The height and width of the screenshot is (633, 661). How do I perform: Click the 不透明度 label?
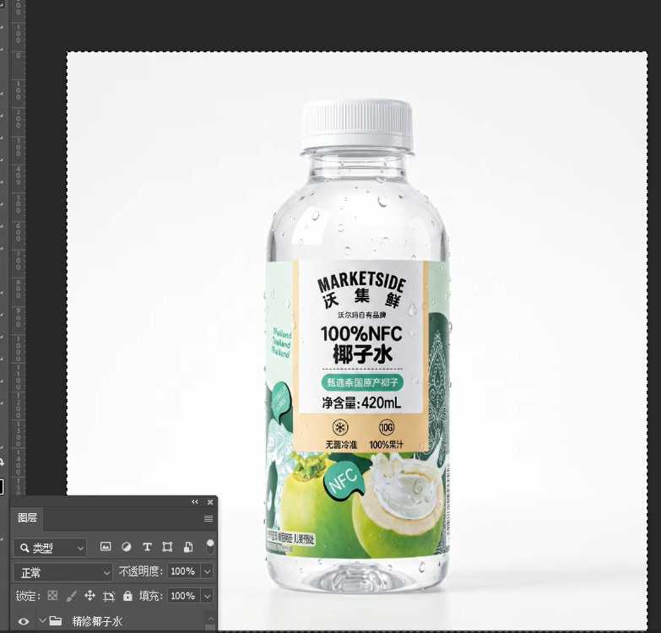tap(141, 571)
